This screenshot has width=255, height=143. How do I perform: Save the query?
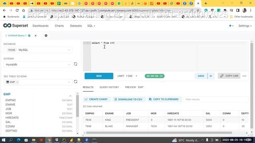click(x=201, y=76)
